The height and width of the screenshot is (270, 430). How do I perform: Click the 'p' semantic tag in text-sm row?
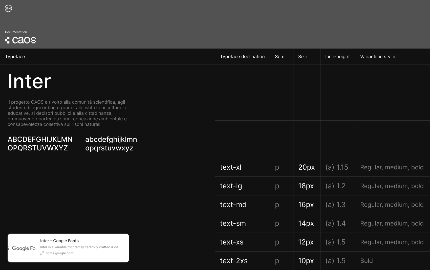[277, 224]
